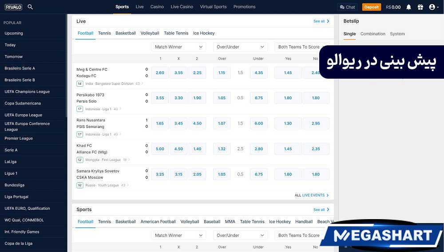Go to Sports in top navigation
The width and height of the screenshot is (444, 252).
pyautogui.click(x=122, y=7)
